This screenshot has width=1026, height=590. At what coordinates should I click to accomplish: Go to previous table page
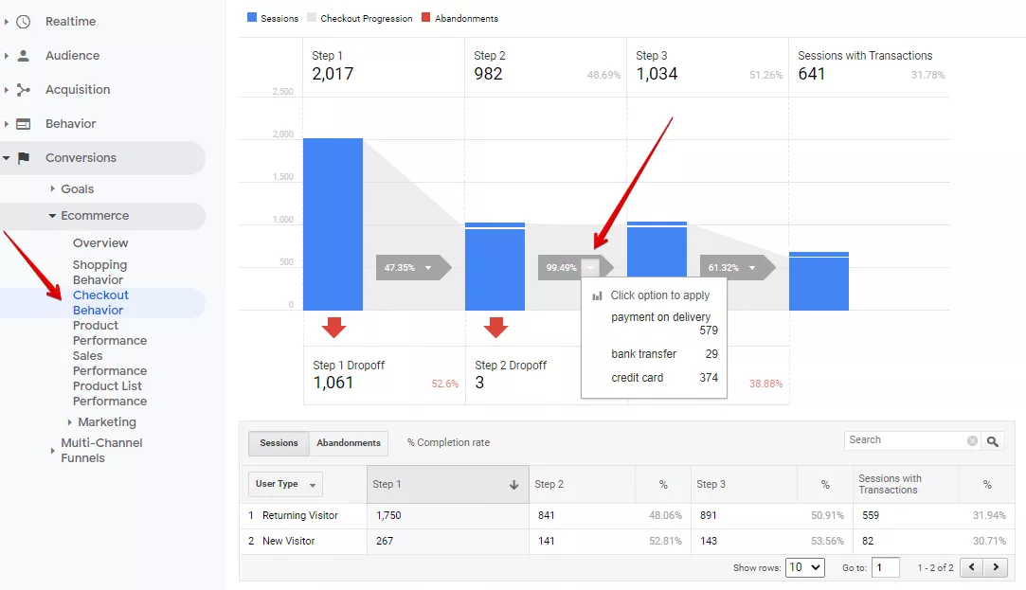pos(972,567)
